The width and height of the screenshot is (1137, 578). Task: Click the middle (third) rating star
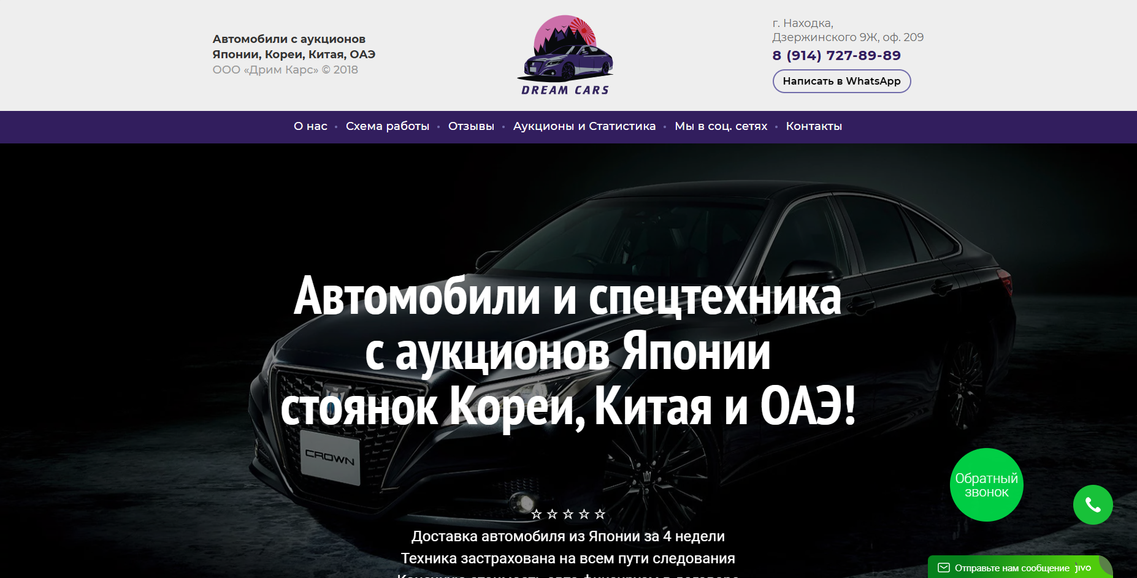click(568, 514)
